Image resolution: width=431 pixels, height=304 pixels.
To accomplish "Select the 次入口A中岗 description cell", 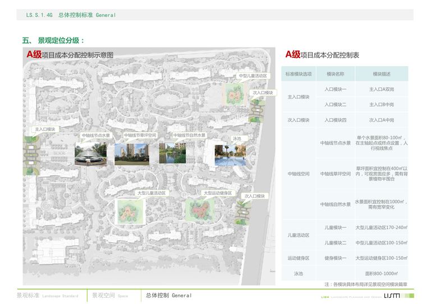I will click(x=382, y=120).
